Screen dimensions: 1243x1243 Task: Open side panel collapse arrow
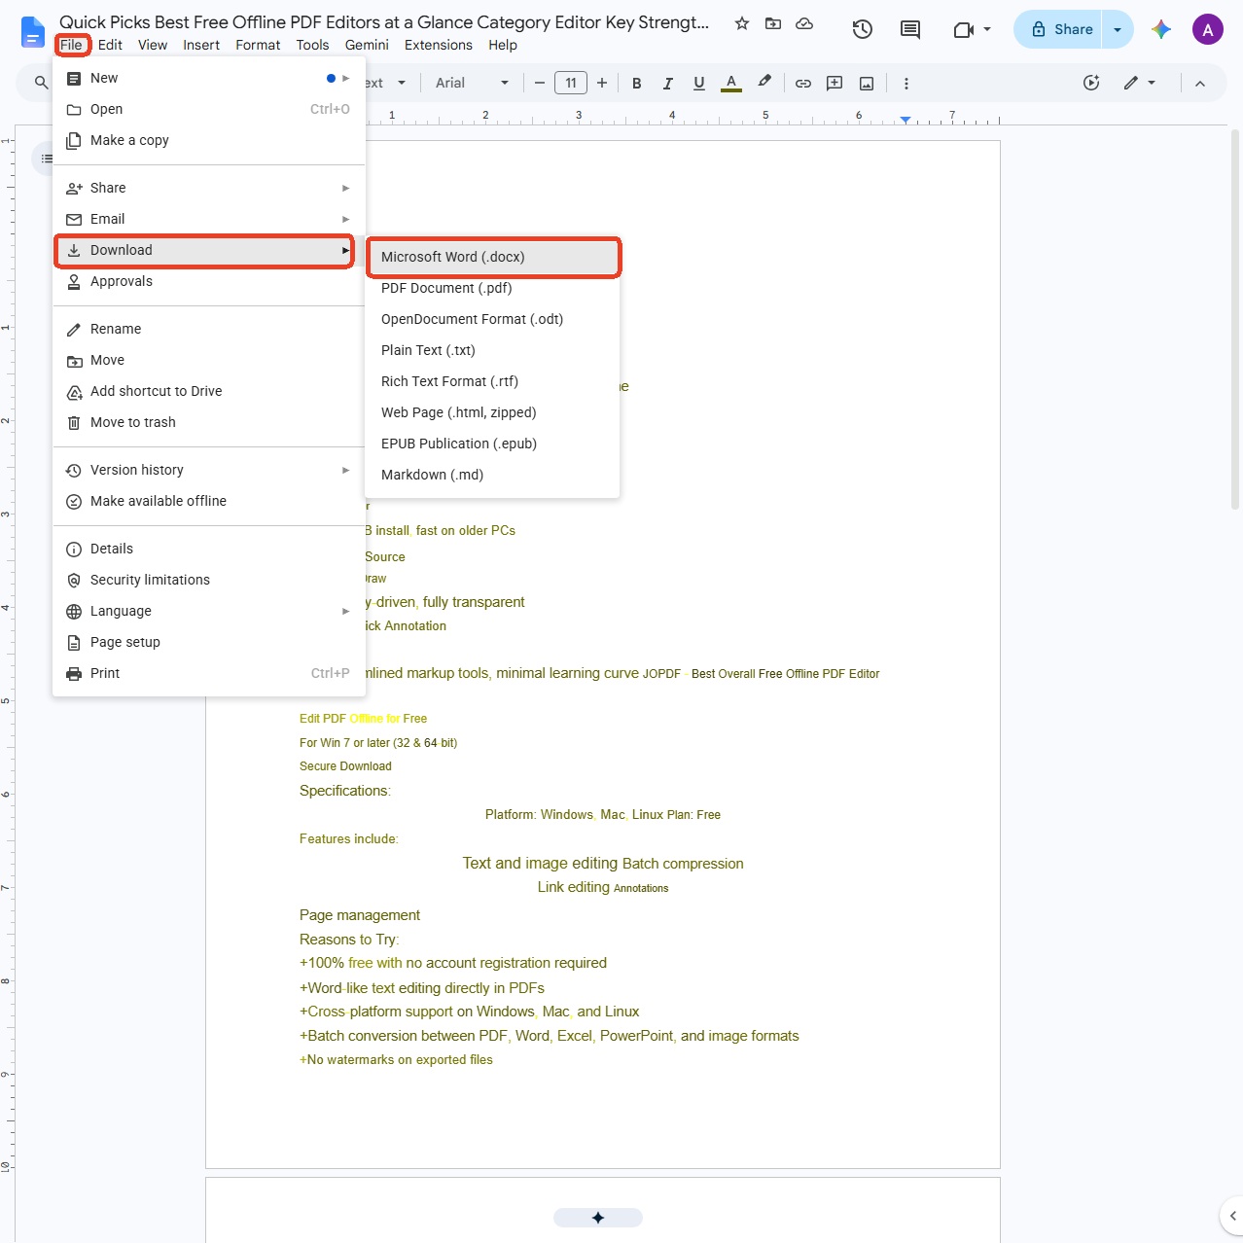[1231, 1216]
